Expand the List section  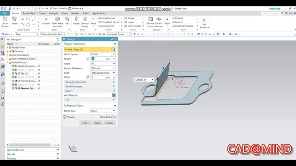pos(89,100)
